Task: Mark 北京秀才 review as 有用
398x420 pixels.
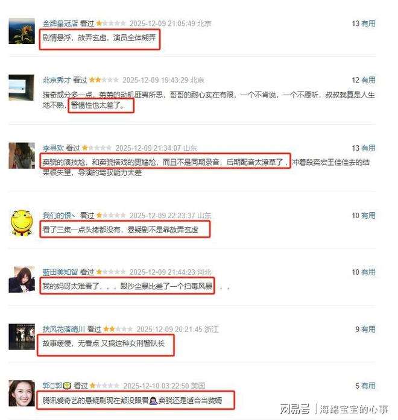Action: point(368,80)
